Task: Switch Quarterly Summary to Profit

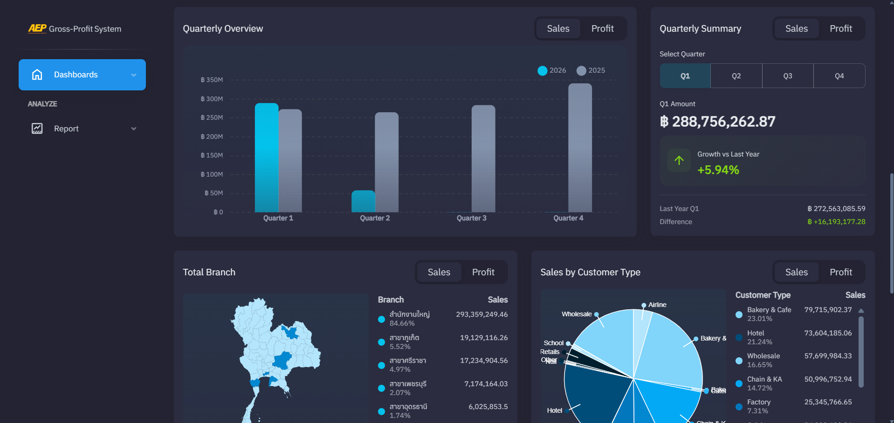Action: click(841, 28)
